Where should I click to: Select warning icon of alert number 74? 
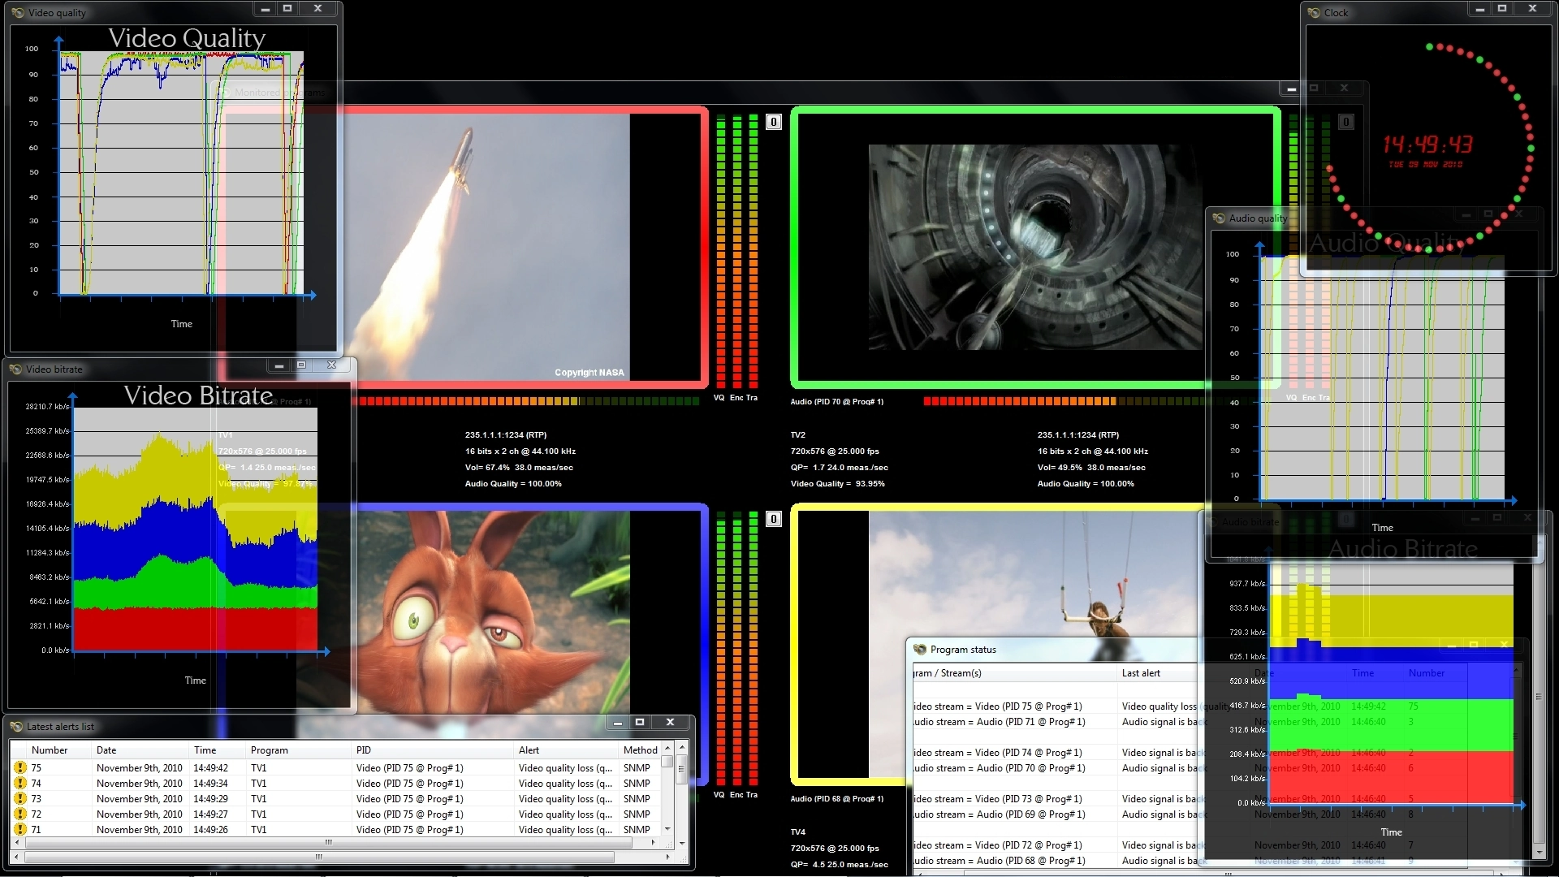tap(20, 783)
